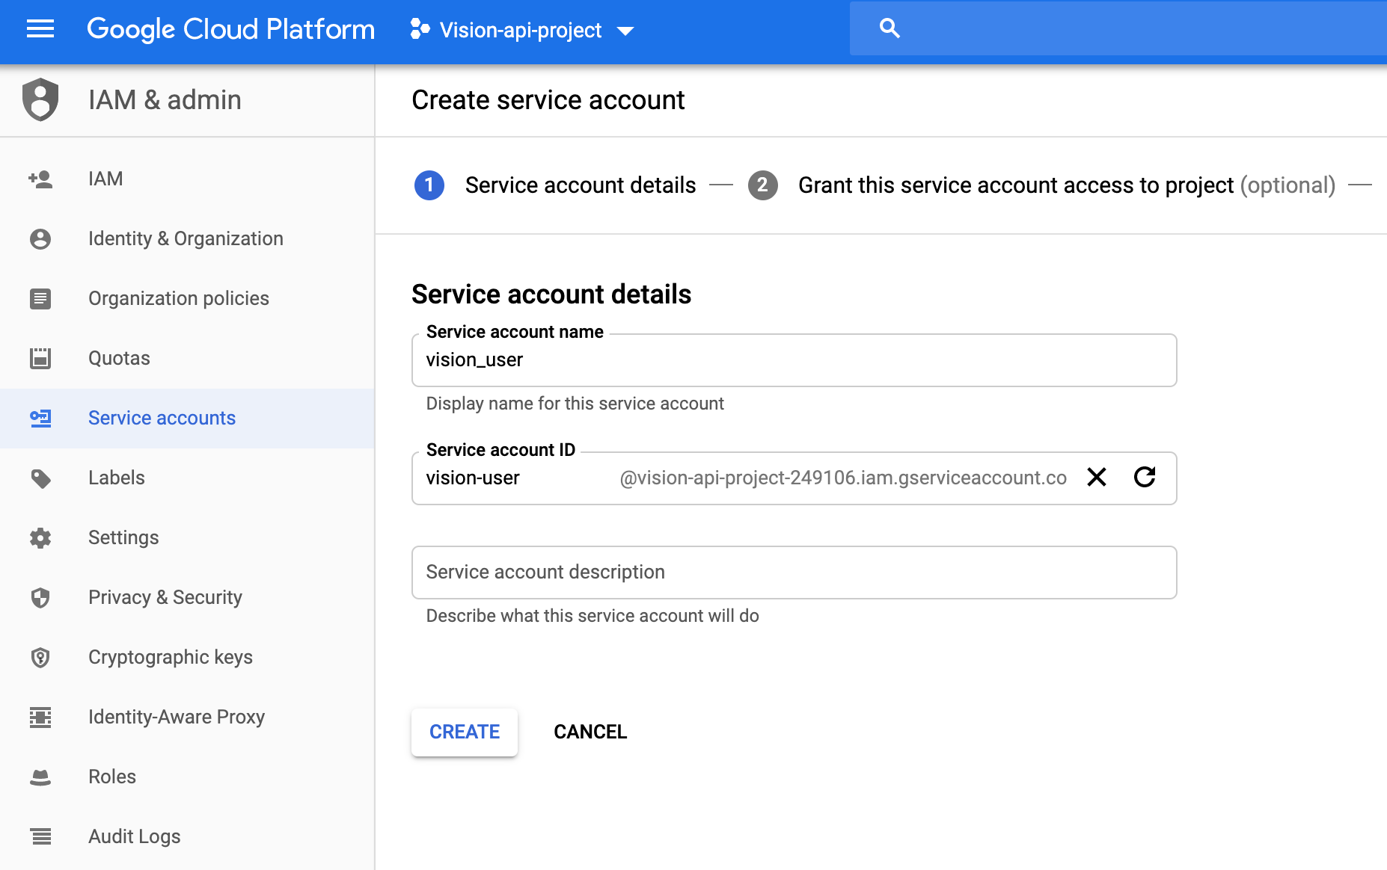Open Settings in the sidebar
This screenshot has height=870, width=1387.
[x=187, y=538]
